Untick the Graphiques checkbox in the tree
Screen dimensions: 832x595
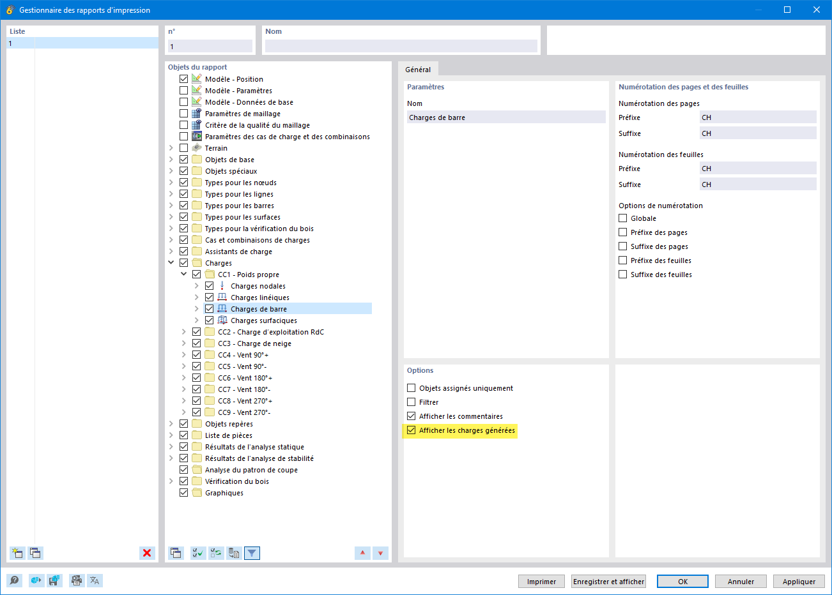pos(184,493)
